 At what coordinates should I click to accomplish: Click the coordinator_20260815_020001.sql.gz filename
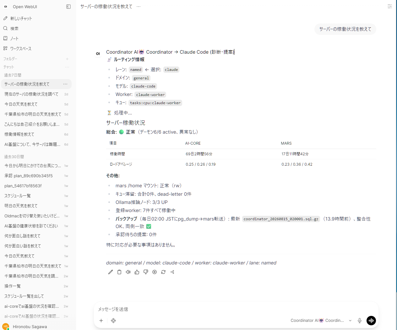pos(281,219)
